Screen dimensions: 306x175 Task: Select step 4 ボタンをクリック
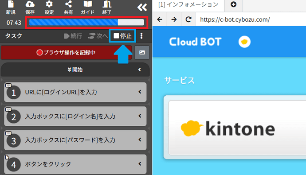75,164
